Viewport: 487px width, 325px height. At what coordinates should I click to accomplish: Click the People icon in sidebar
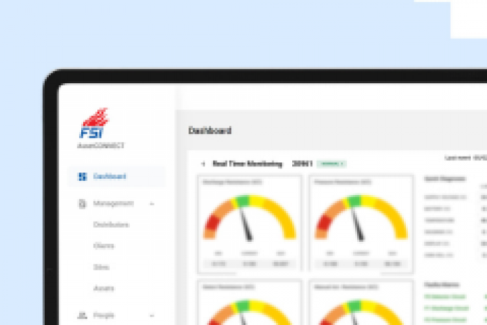point(82,315)
